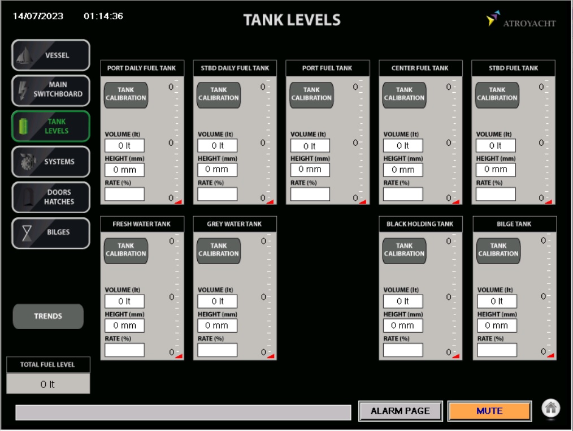Click the home icon in bottom corner
The image size is (573, 431).
point(551,409)
